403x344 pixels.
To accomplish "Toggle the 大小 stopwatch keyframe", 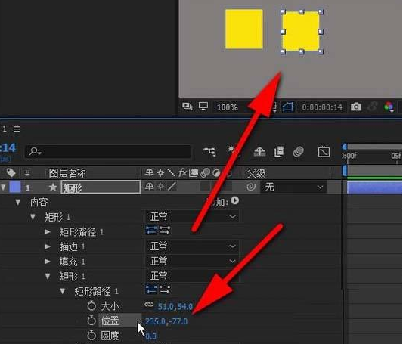I will [91, 305].
